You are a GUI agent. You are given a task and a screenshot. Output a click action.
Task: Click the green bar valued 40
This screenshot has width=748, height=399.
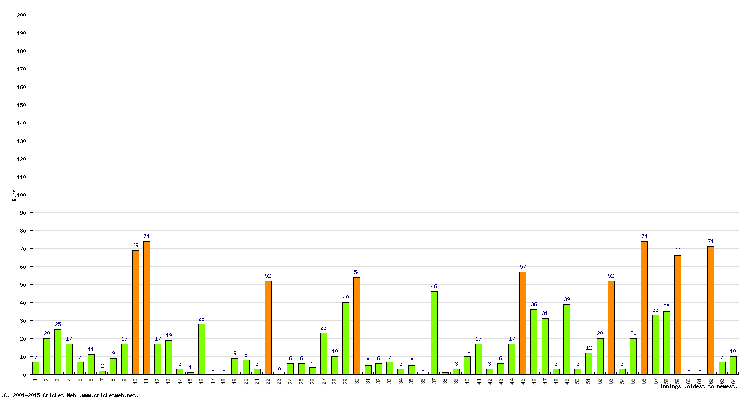point(346,338)
